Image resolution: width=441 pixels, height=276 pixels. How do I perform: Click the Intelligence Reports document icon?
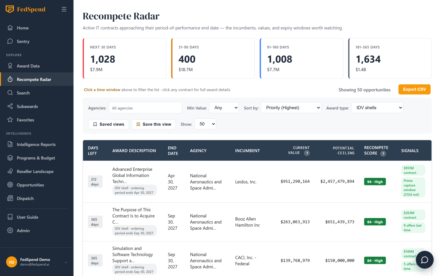tap(10, 144)
